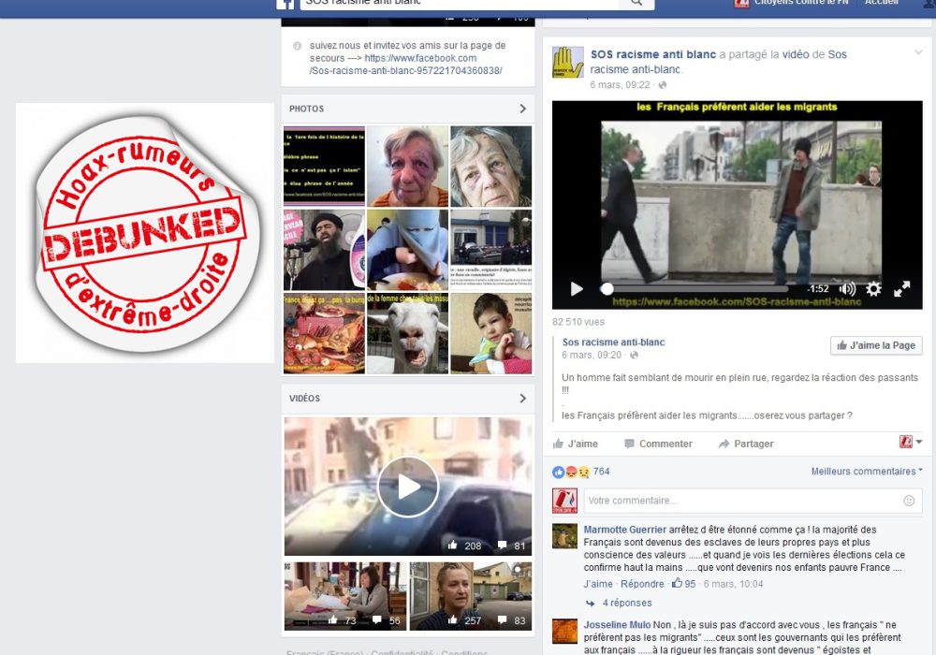Click info icon beside page description
Screen dimensions: 936x655
(298, 46)
